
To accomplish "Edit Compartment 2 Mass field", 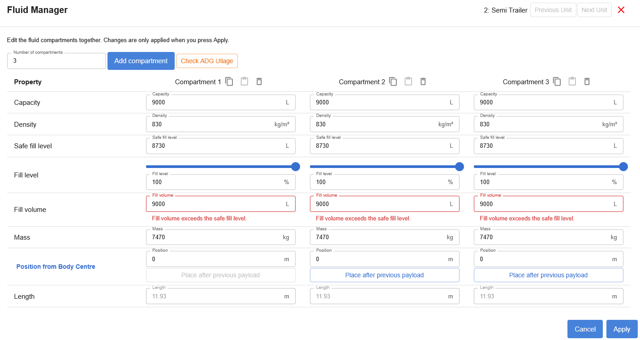I will 385,237.
